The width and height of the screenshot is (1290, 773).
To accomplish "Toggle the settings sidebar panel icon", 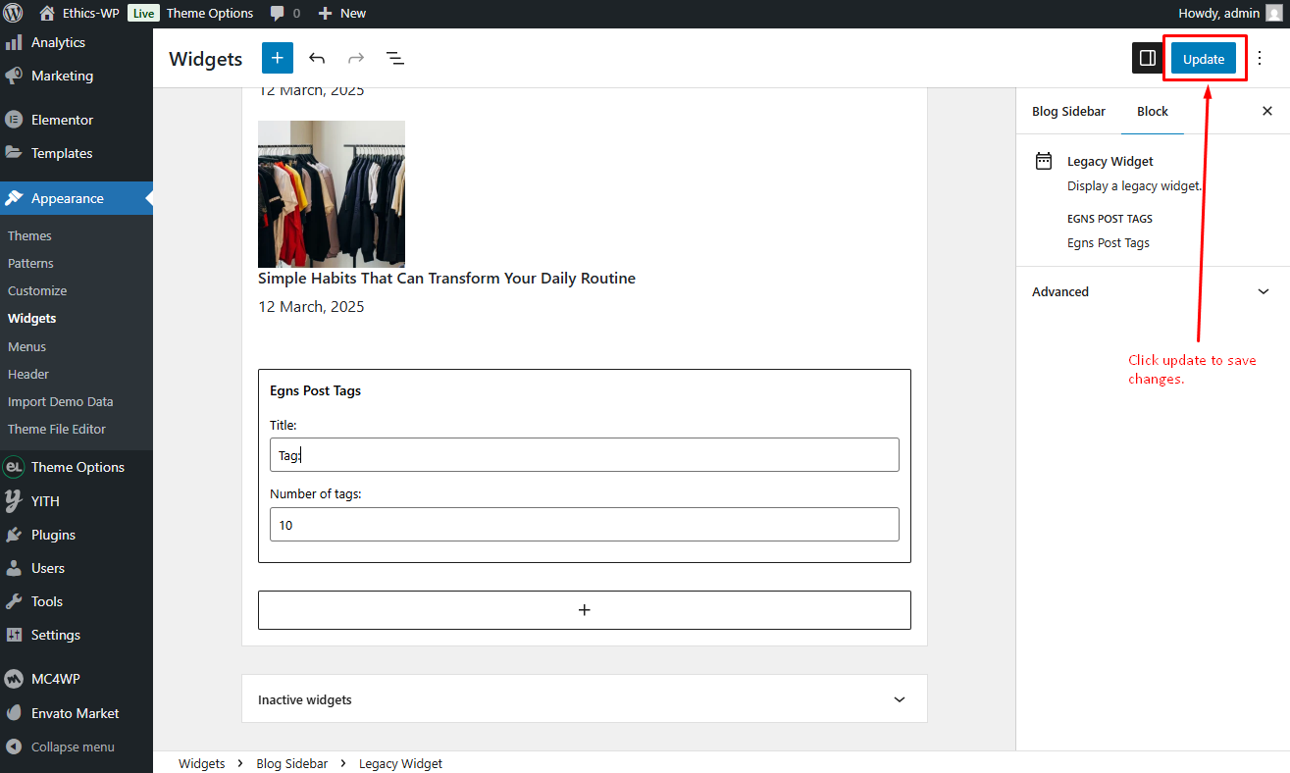I will 1148,58.
